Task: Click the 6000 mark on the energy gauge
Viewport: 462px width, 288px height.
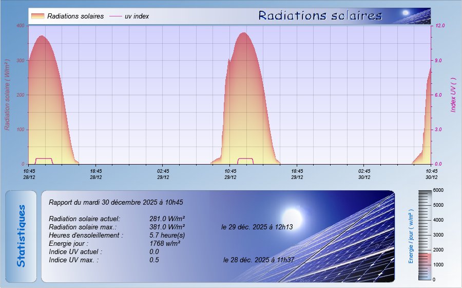Action: click(x=437, y=190)
